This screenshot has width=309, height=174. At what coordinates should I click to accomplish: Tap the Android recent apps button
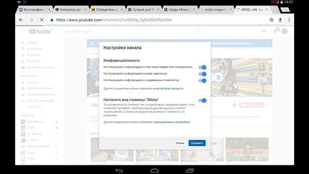pos(190,171)
